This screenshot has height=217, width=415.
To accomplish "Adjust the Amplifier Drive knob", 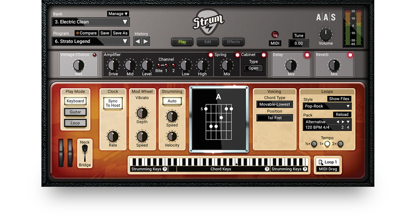I will coord(113,65).
